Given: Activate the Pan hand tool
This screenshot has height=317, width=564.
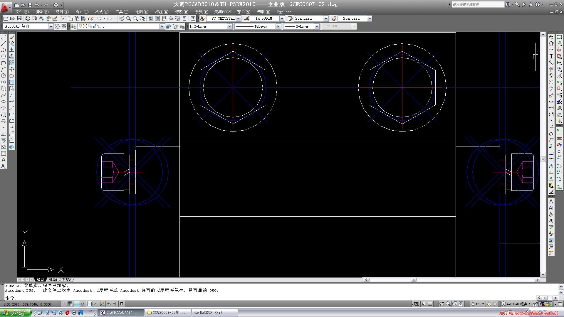Looking at the screenshot, I should pos(122,18).
